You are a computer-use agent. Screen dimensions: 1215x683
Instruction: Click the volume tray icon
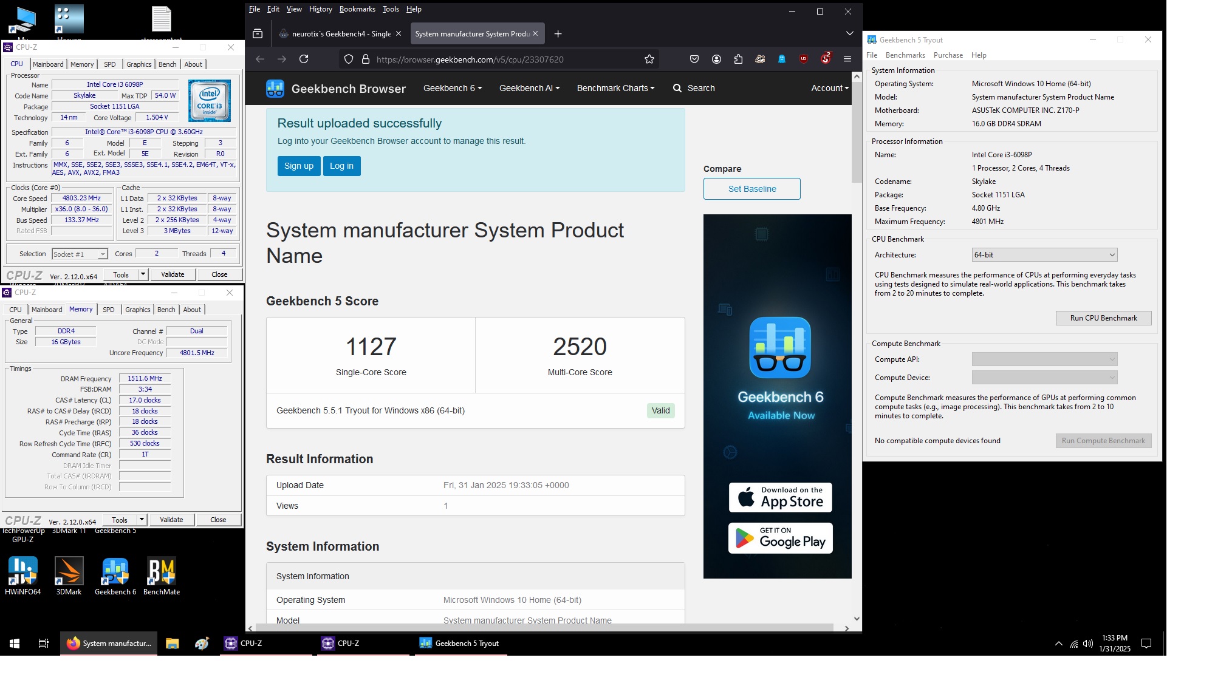pos(1088,644)
